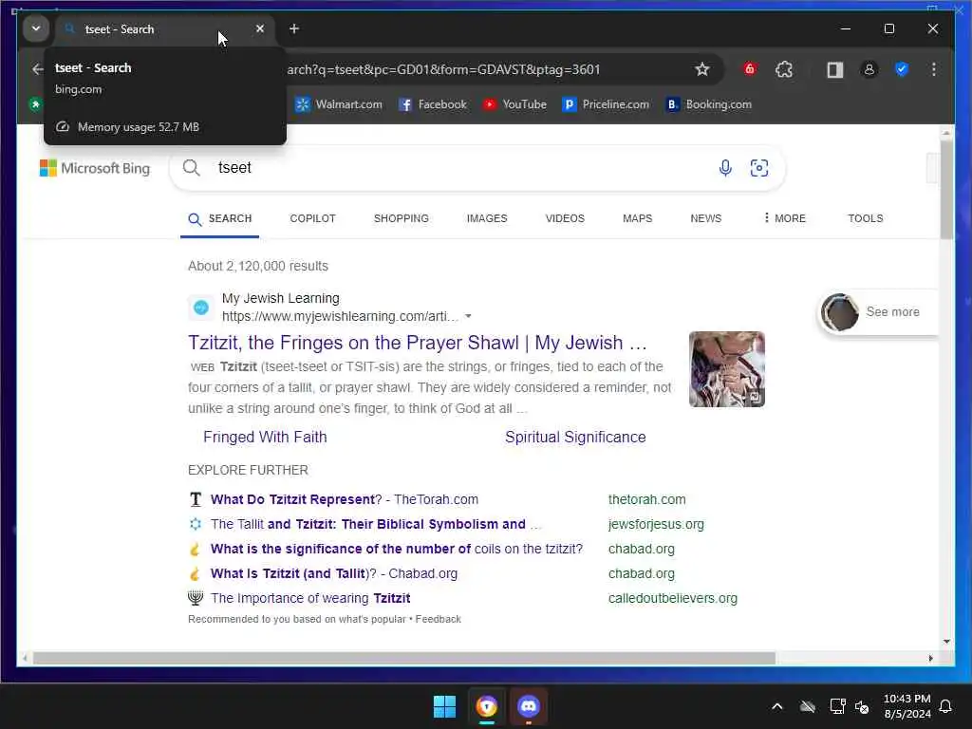Viewport: 972px width, 729px height.
Task: Expand the myjewishlearning URL dropdown arrow
Action: (x=468, y=316)
